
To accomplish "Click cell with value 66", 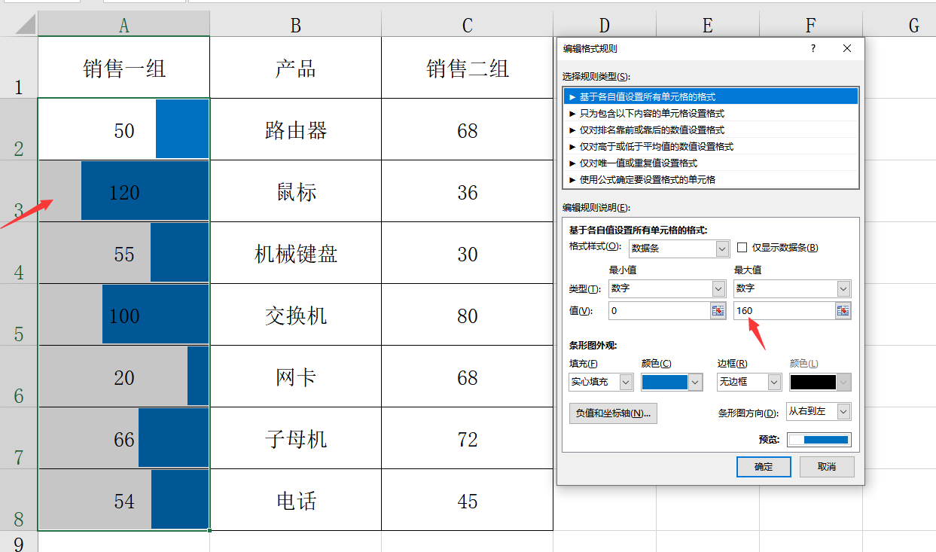I will 124,438.
